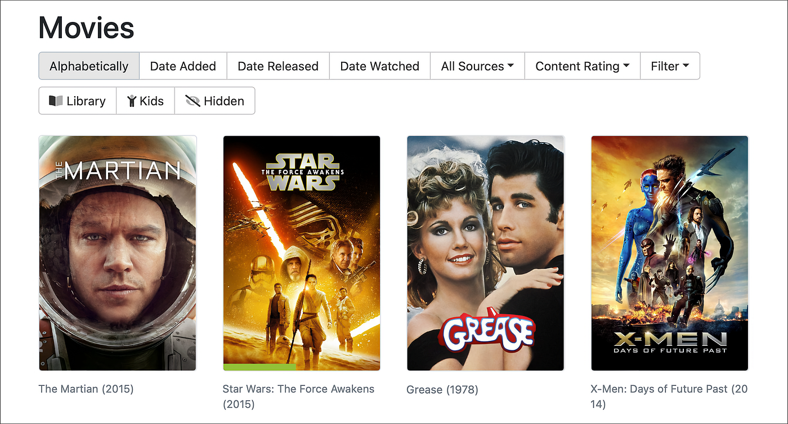Image resolution: width=788 pixels, height=424 pixels.
Task: Click the crossed-out eye icon beside Hidden
Action: tap(193, 101)
